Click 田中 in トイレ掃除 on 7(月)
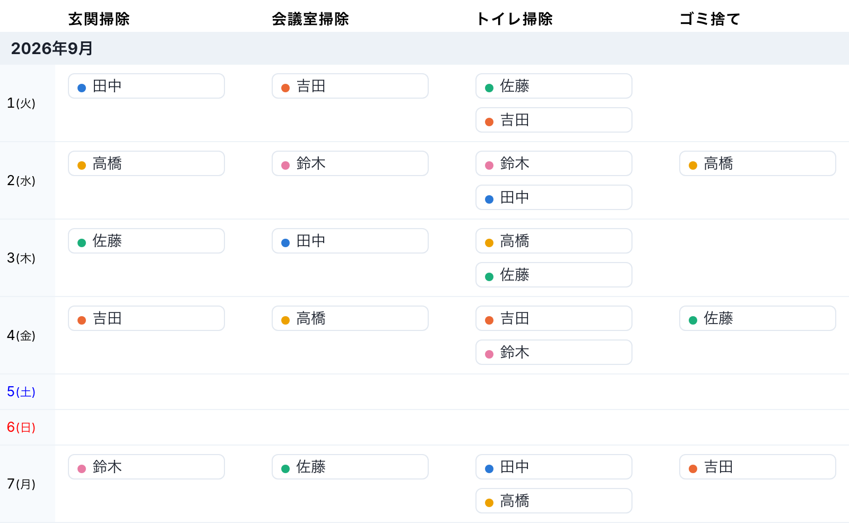Viewport: 849px width, 523px height. (x=554, y=467)
